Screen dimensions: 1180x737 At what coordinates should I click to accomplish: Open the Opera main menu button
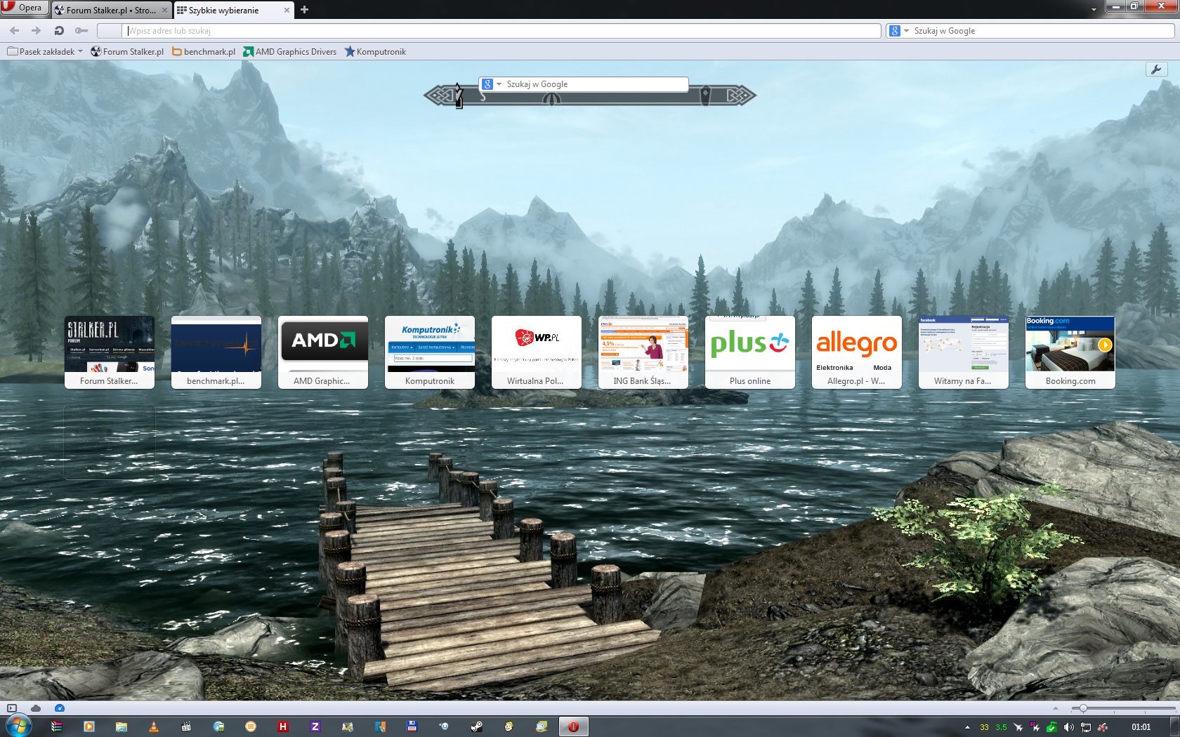pos(24,8)
